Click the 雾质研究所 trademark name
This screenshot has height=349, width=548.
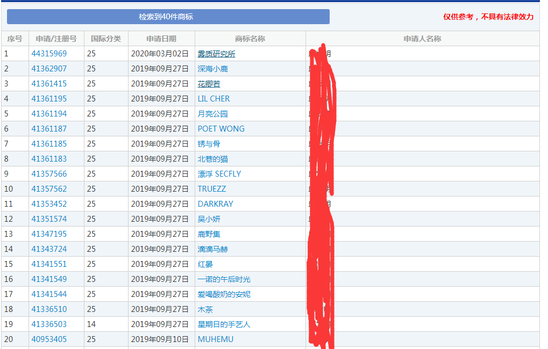point(216,54)
